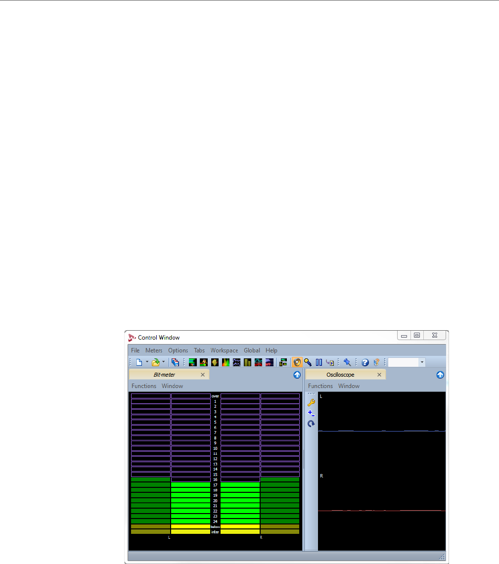Open the empty toolbar combo box dropdown
Viewport: 499px width, 564px height.
(x=422, y=362)
